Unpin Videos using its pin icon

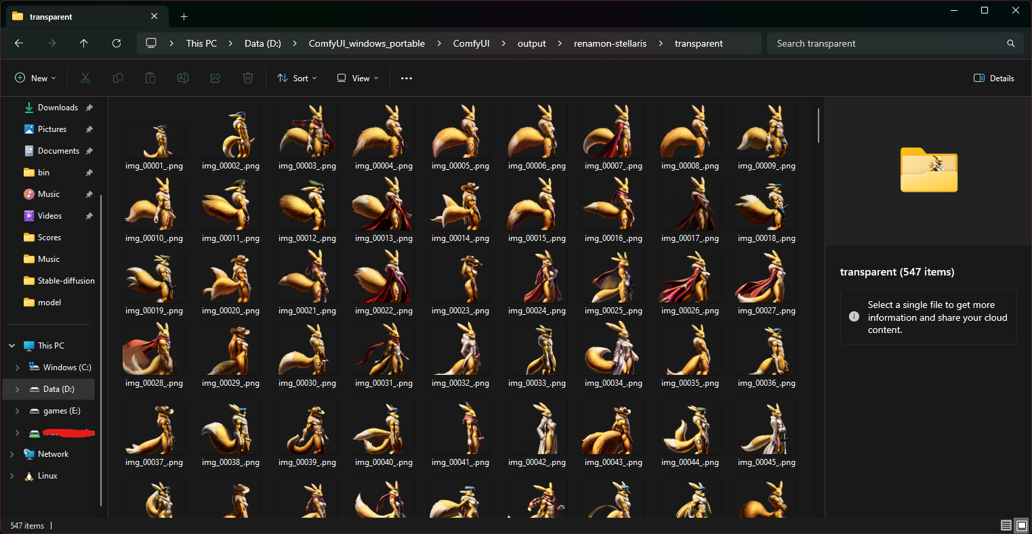(x=89, y=216)
